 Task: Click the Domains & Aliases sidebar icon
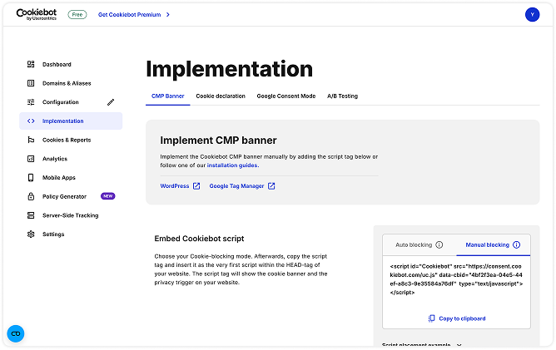pyautogui.click(x=31, y=83)
